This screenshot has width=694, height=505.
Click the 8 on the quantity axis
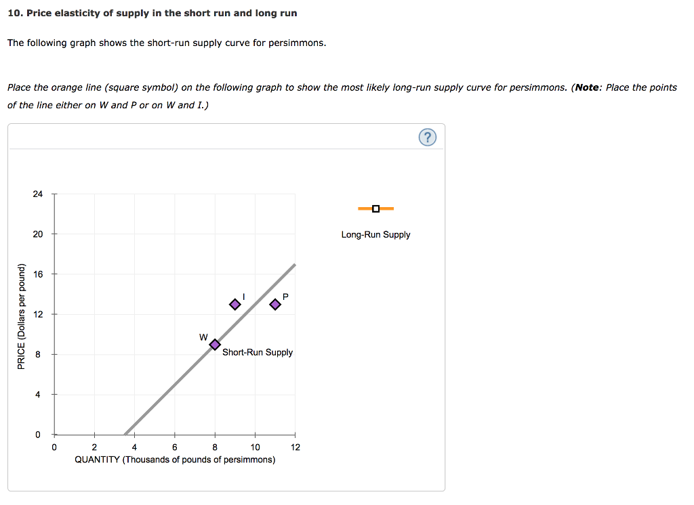click(215, 447)
